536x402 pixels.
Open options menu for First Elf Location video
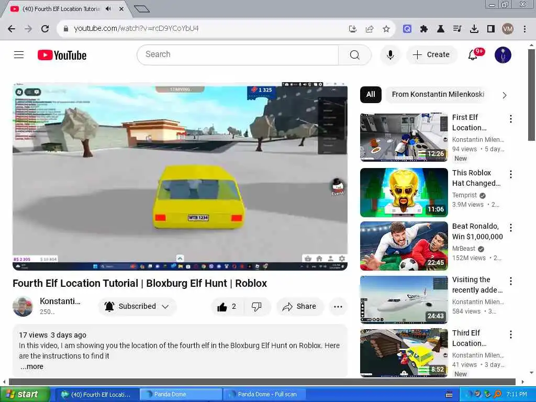(511, 119)
